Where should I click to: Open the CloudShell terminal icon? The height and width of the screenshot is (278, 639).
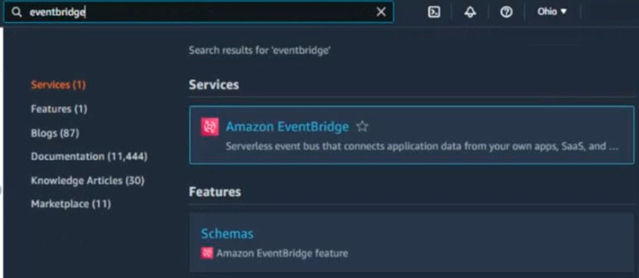point(434,12)
